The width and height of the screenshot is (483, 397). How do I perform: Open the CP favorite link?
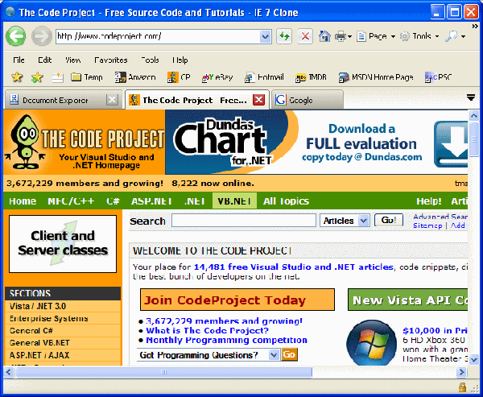[179, 77]
